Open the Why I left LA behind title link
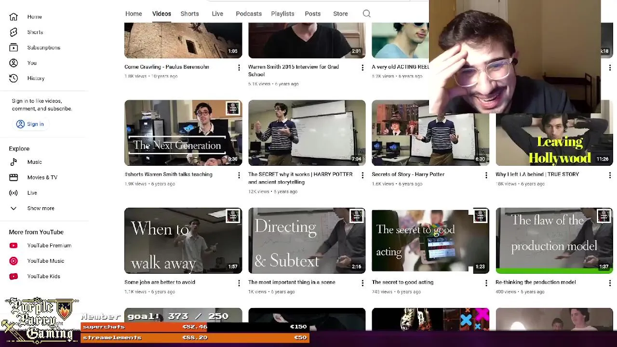This screenshot has height=347, width=617. click(537, 174)
